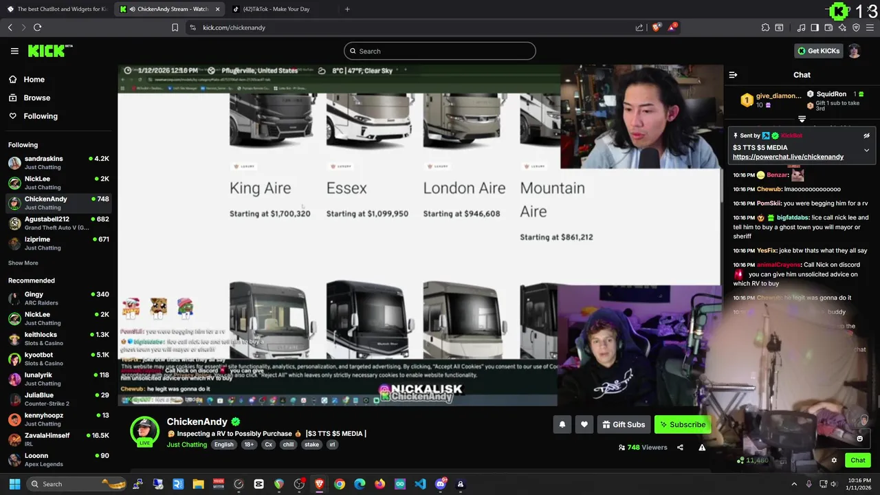Image resolution: width=880 pixels, height=495 pixels.
Task: Hide the pinned powerchat message
Action: click(x=867, y=135)
